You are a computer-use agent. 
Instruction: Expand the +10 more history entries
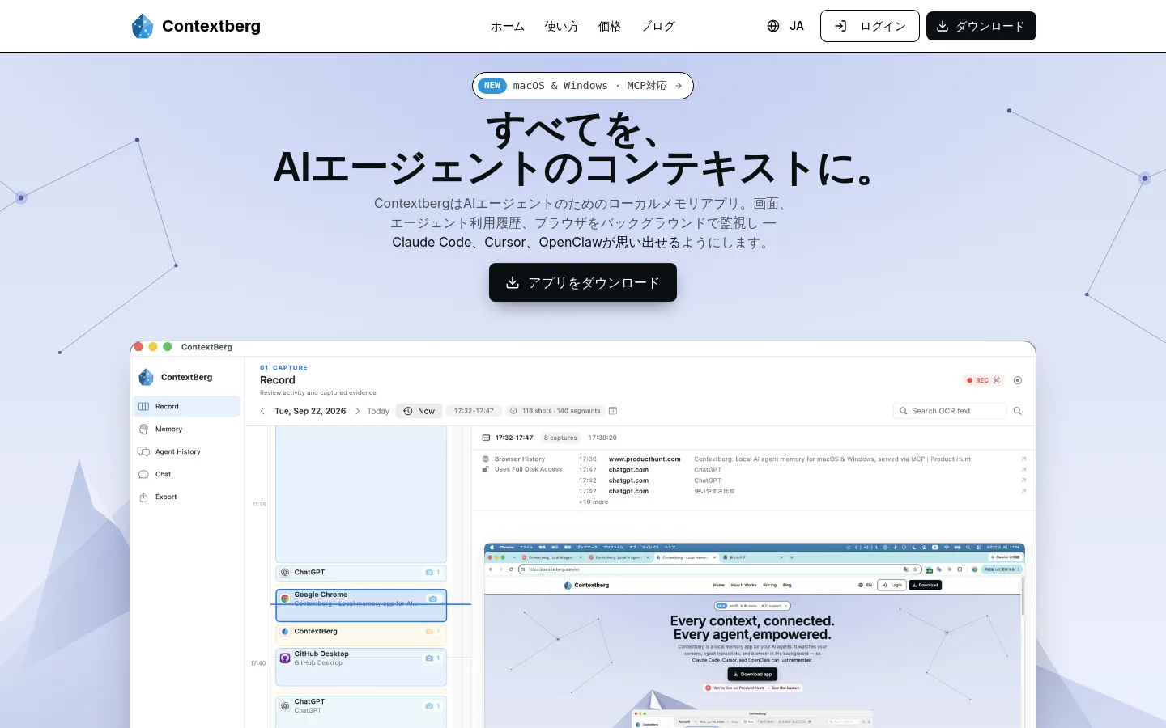click(x=594, y=502)
